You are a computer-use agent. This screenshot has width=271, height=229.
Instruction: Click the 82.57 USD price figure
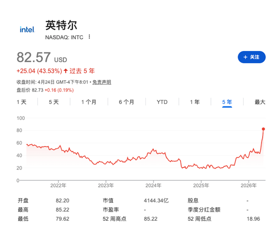pyautogui.click(x=34, y=58)
